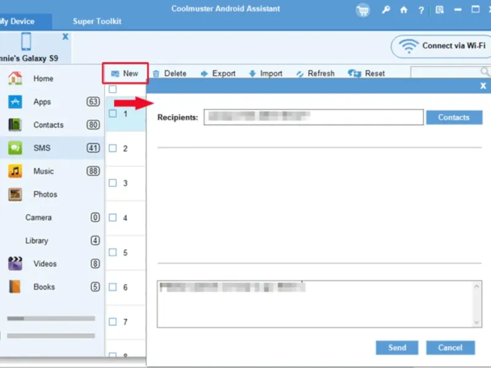
Task: Click the Refresh toolbar button
Action: [x=315, y=74]
